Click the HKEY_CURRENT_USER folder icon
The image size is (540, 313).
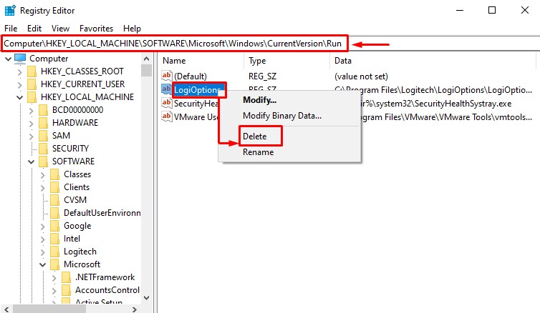(32, 84)
